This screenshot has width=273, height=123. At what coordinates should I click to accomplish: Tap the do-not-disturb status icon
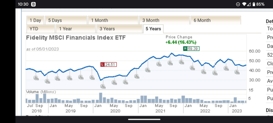pos(238,4)
